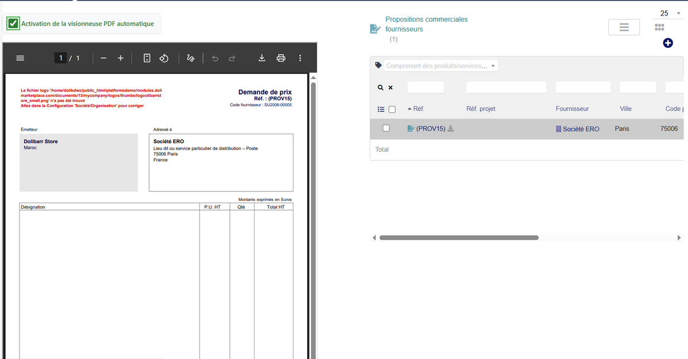
Task: Click the PDF undo arrow
Action: [x=215, y=58]
